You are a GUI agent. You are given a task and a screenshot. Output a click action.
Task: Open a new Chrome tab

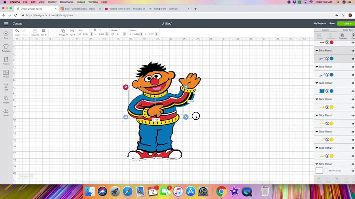click(195, 9)
